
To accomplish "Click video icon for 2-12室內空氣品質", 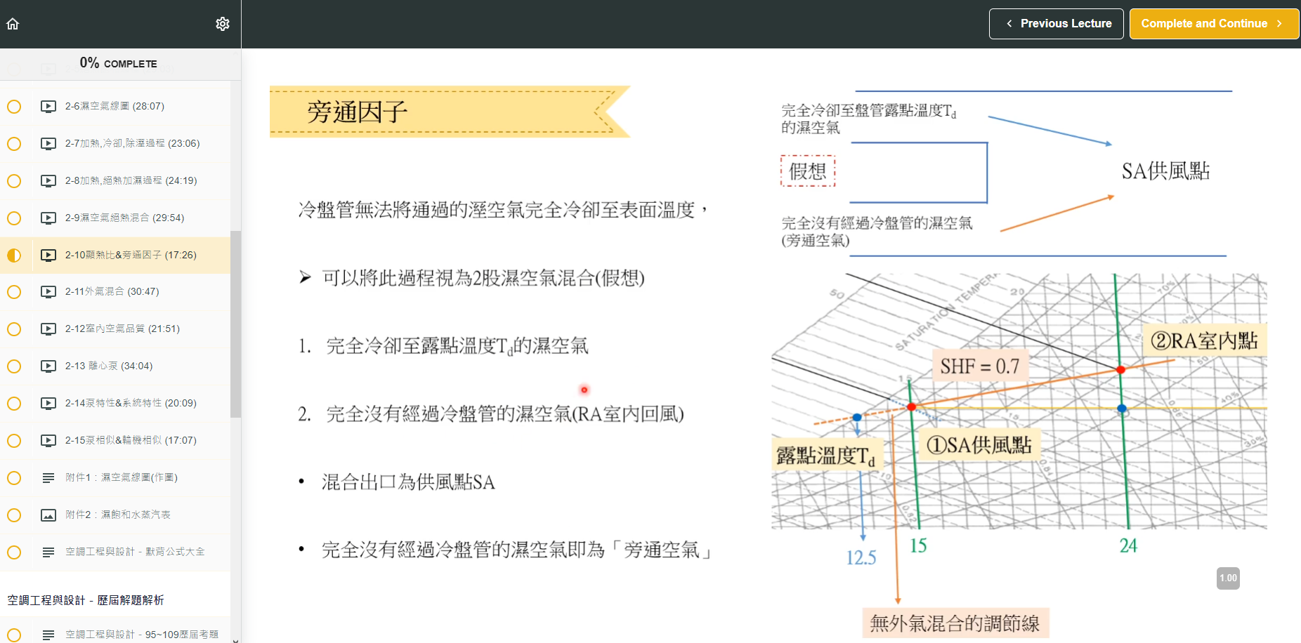I will pos(48,329).
